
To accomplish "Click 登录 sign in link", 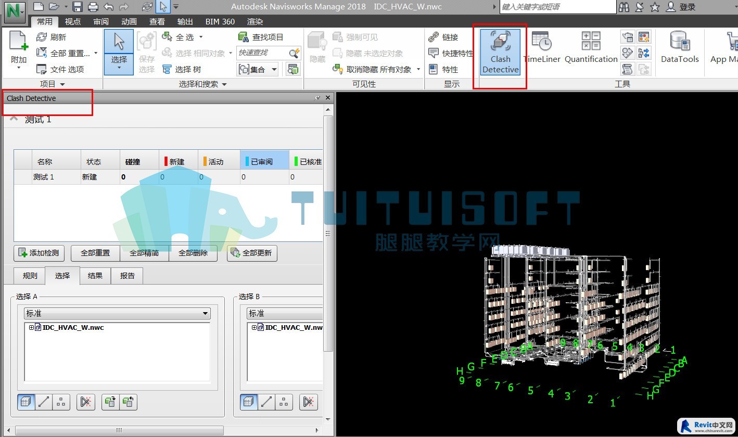I will 688,7.
